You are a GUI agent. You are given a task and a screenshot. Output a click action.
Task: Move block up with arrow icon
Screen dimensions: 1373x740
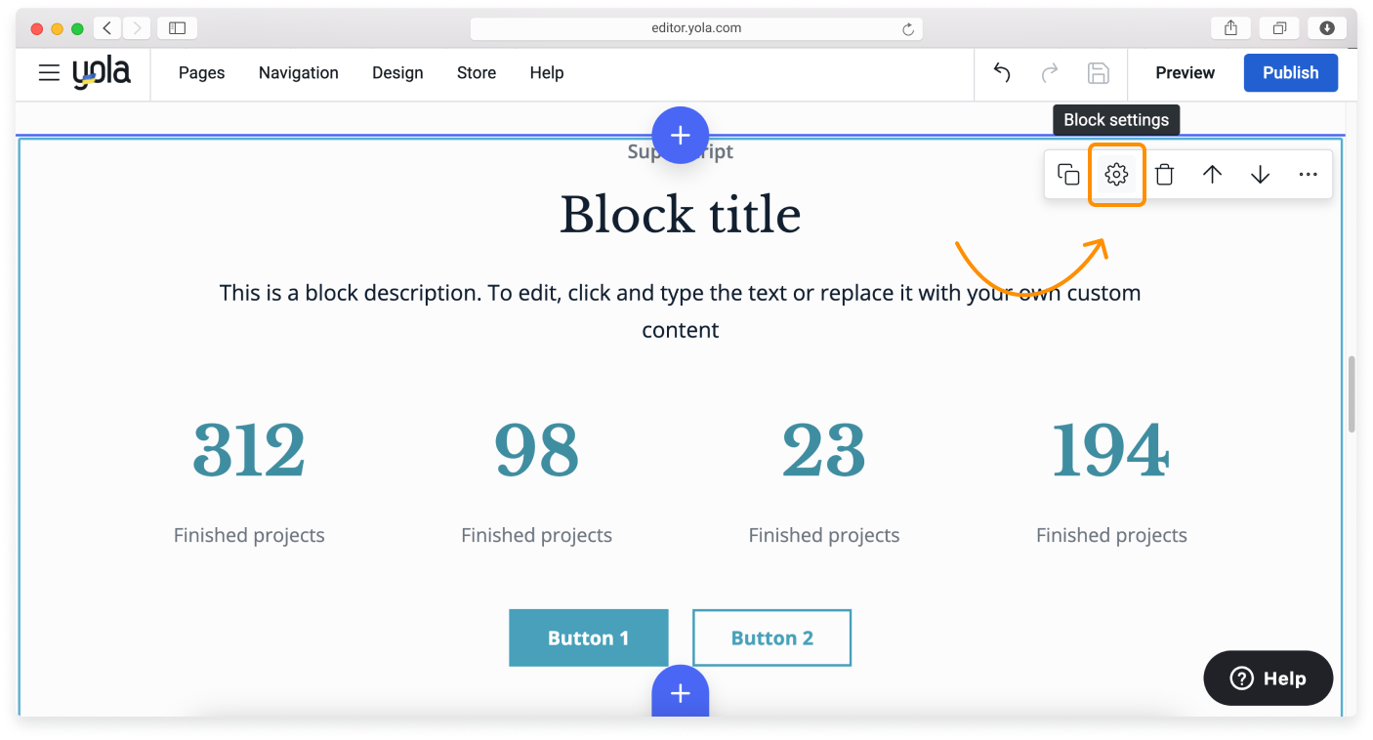click(x=1212, y=175)
